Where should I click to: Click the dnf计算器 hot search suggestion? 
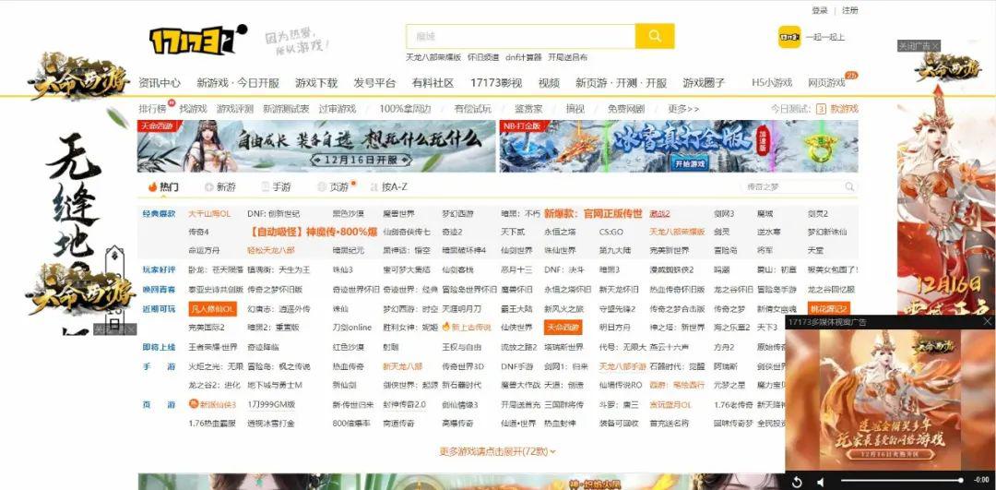(x=524, y=57)
